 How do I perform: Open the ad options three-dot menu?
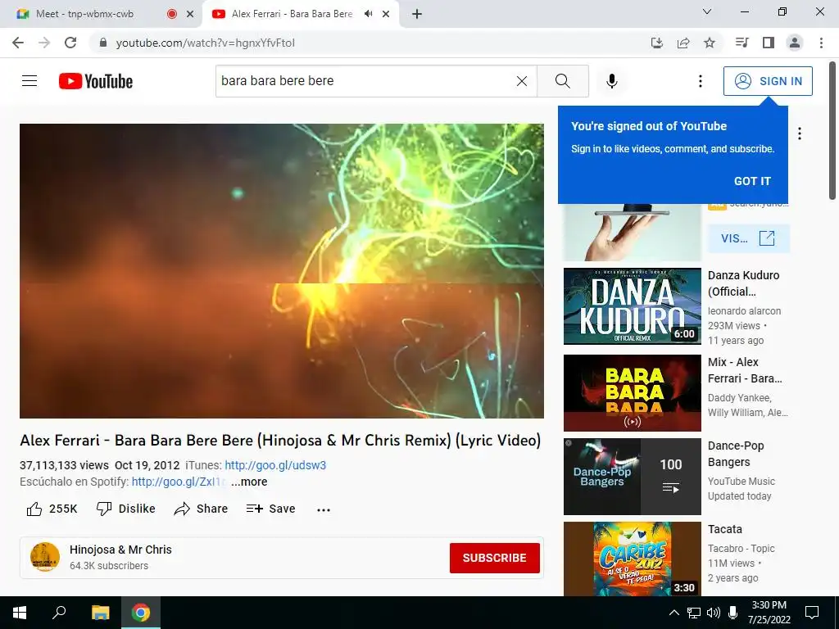(800, 133)
